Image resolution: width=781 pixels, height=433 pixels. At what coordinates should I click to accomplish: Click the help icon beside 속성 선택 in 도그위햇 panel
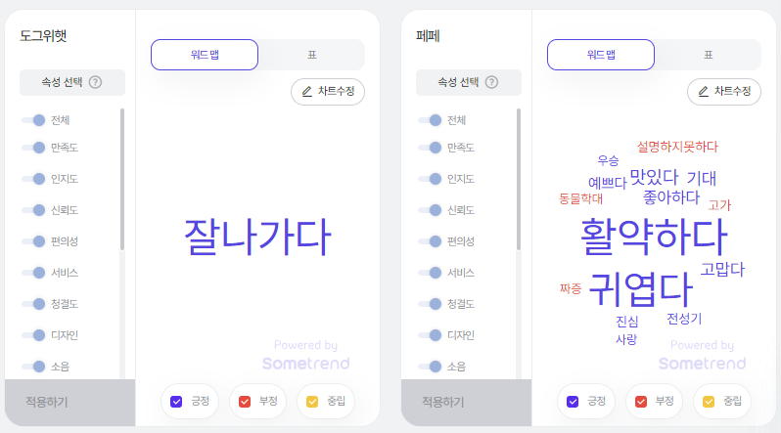95,82
